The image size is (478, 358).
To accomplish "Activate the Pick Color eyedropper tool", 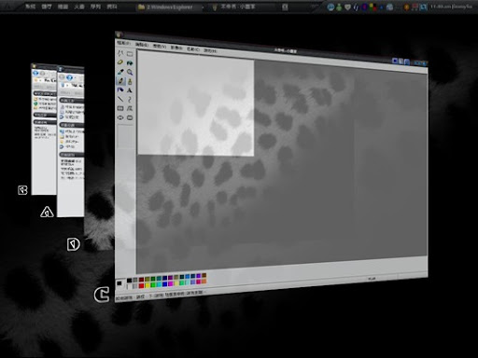I will click(x=120, y=72).
